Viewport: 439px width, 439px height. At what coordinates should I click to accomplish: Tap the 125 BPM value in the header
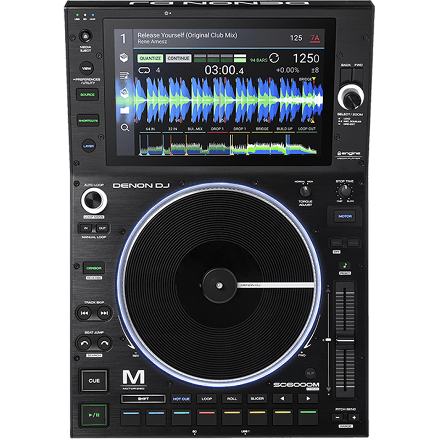(296, 38)
